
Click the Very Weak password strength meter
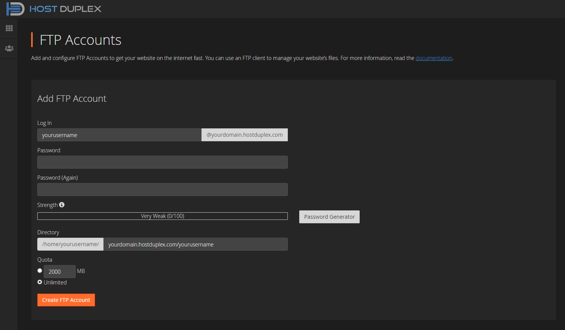(x=162, y=216)
